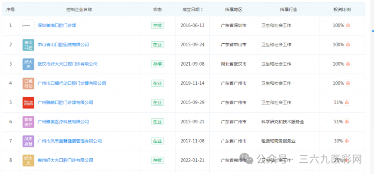Click 在业 status tag of 广州雅美医疗科技

pos(157,122)
